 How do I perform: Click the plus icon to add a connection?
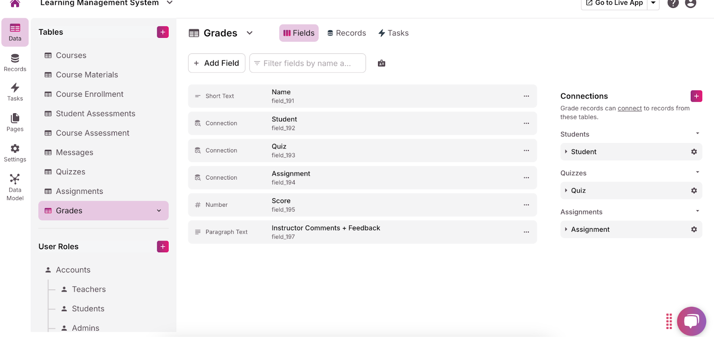coord(696,96)
